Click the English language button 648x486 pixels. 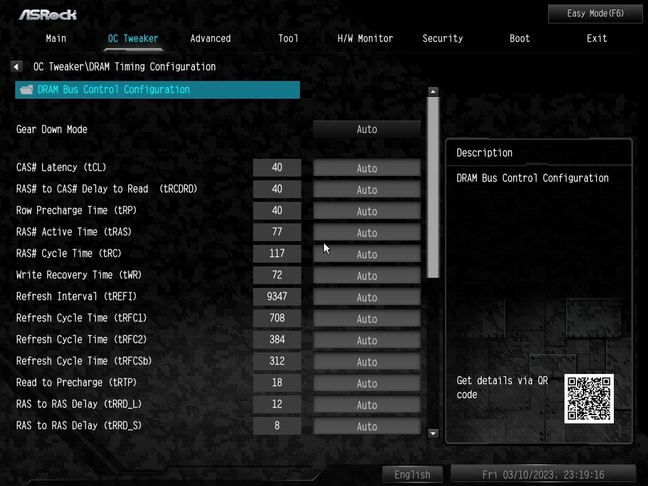[x=413, y=475]
